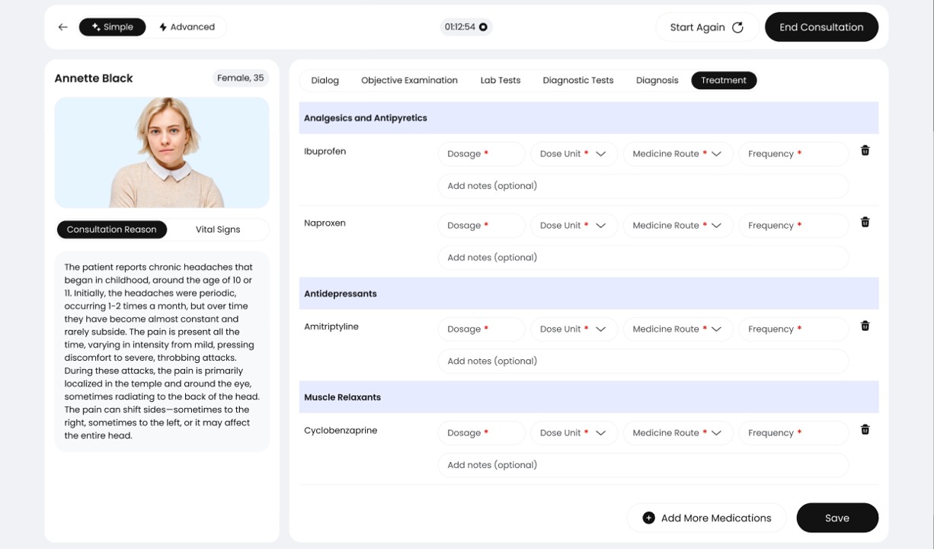Switch to Advanced mode

(x=187, y=27)
